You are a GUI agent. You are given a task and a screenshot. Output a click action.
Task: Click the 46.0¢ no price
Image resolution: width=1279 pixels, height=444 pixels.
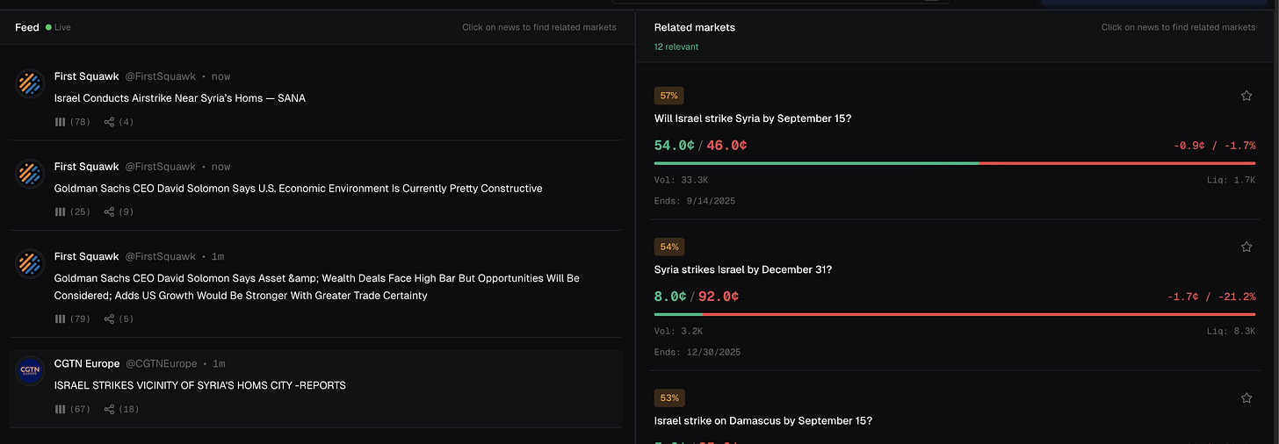click(727, 145)
